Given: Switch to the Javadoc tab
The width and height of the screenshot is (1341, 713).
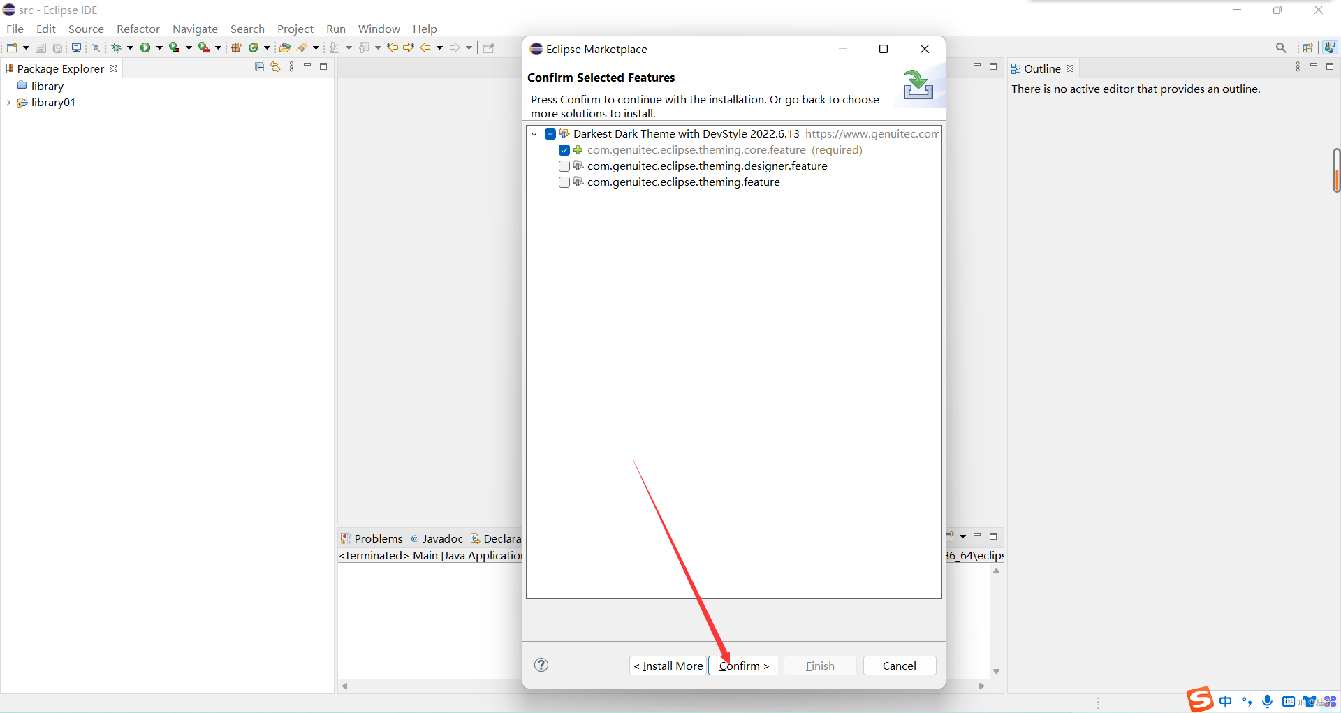Looking at the screenshot, I should tap(437, 538).
